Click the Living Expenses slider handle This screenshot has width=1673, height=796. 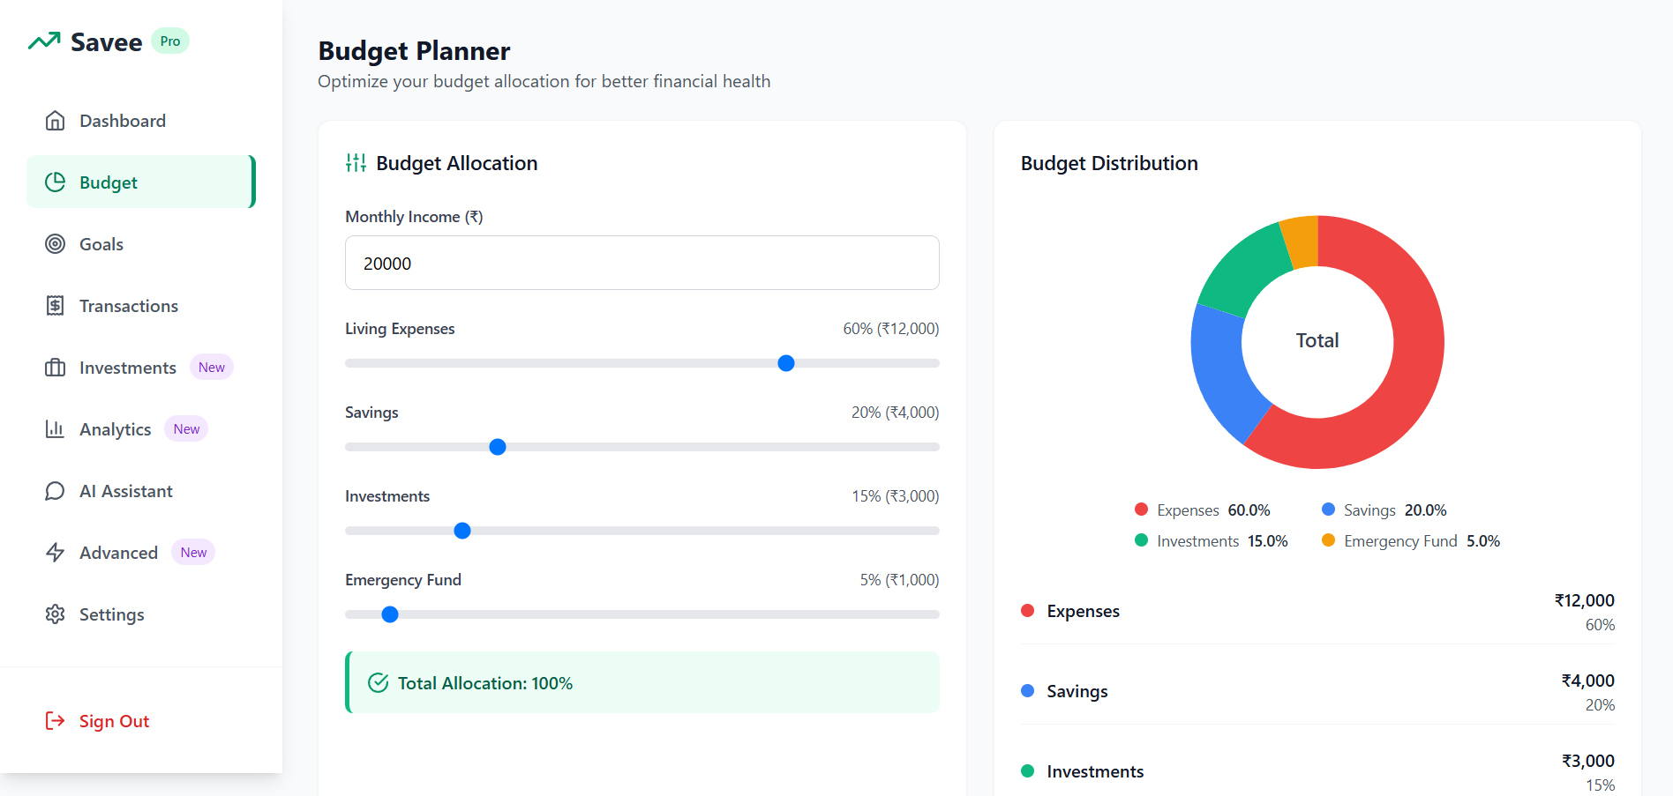pyautogui.click(x=786, y=363)
